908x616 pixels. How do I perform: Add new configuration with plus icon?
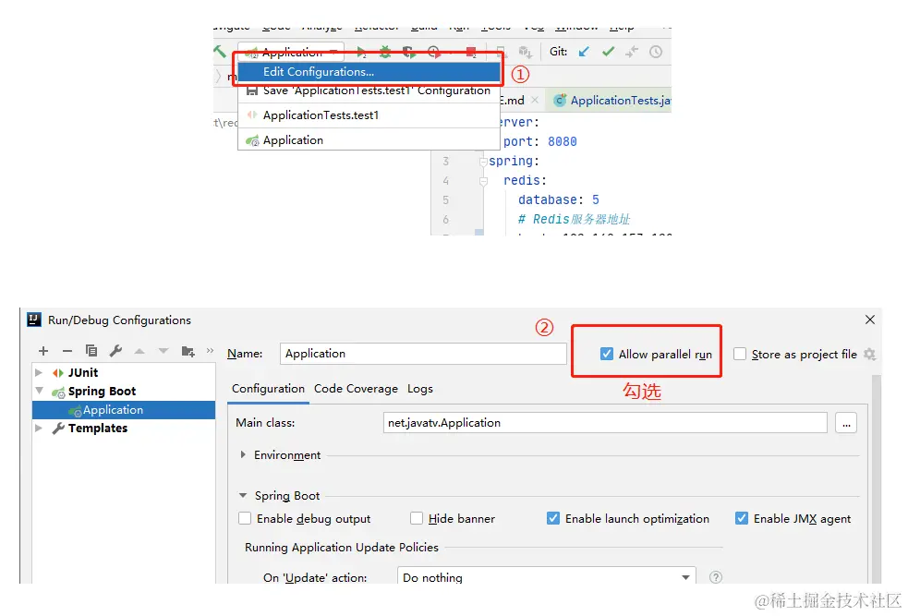[x=43, y=351]
